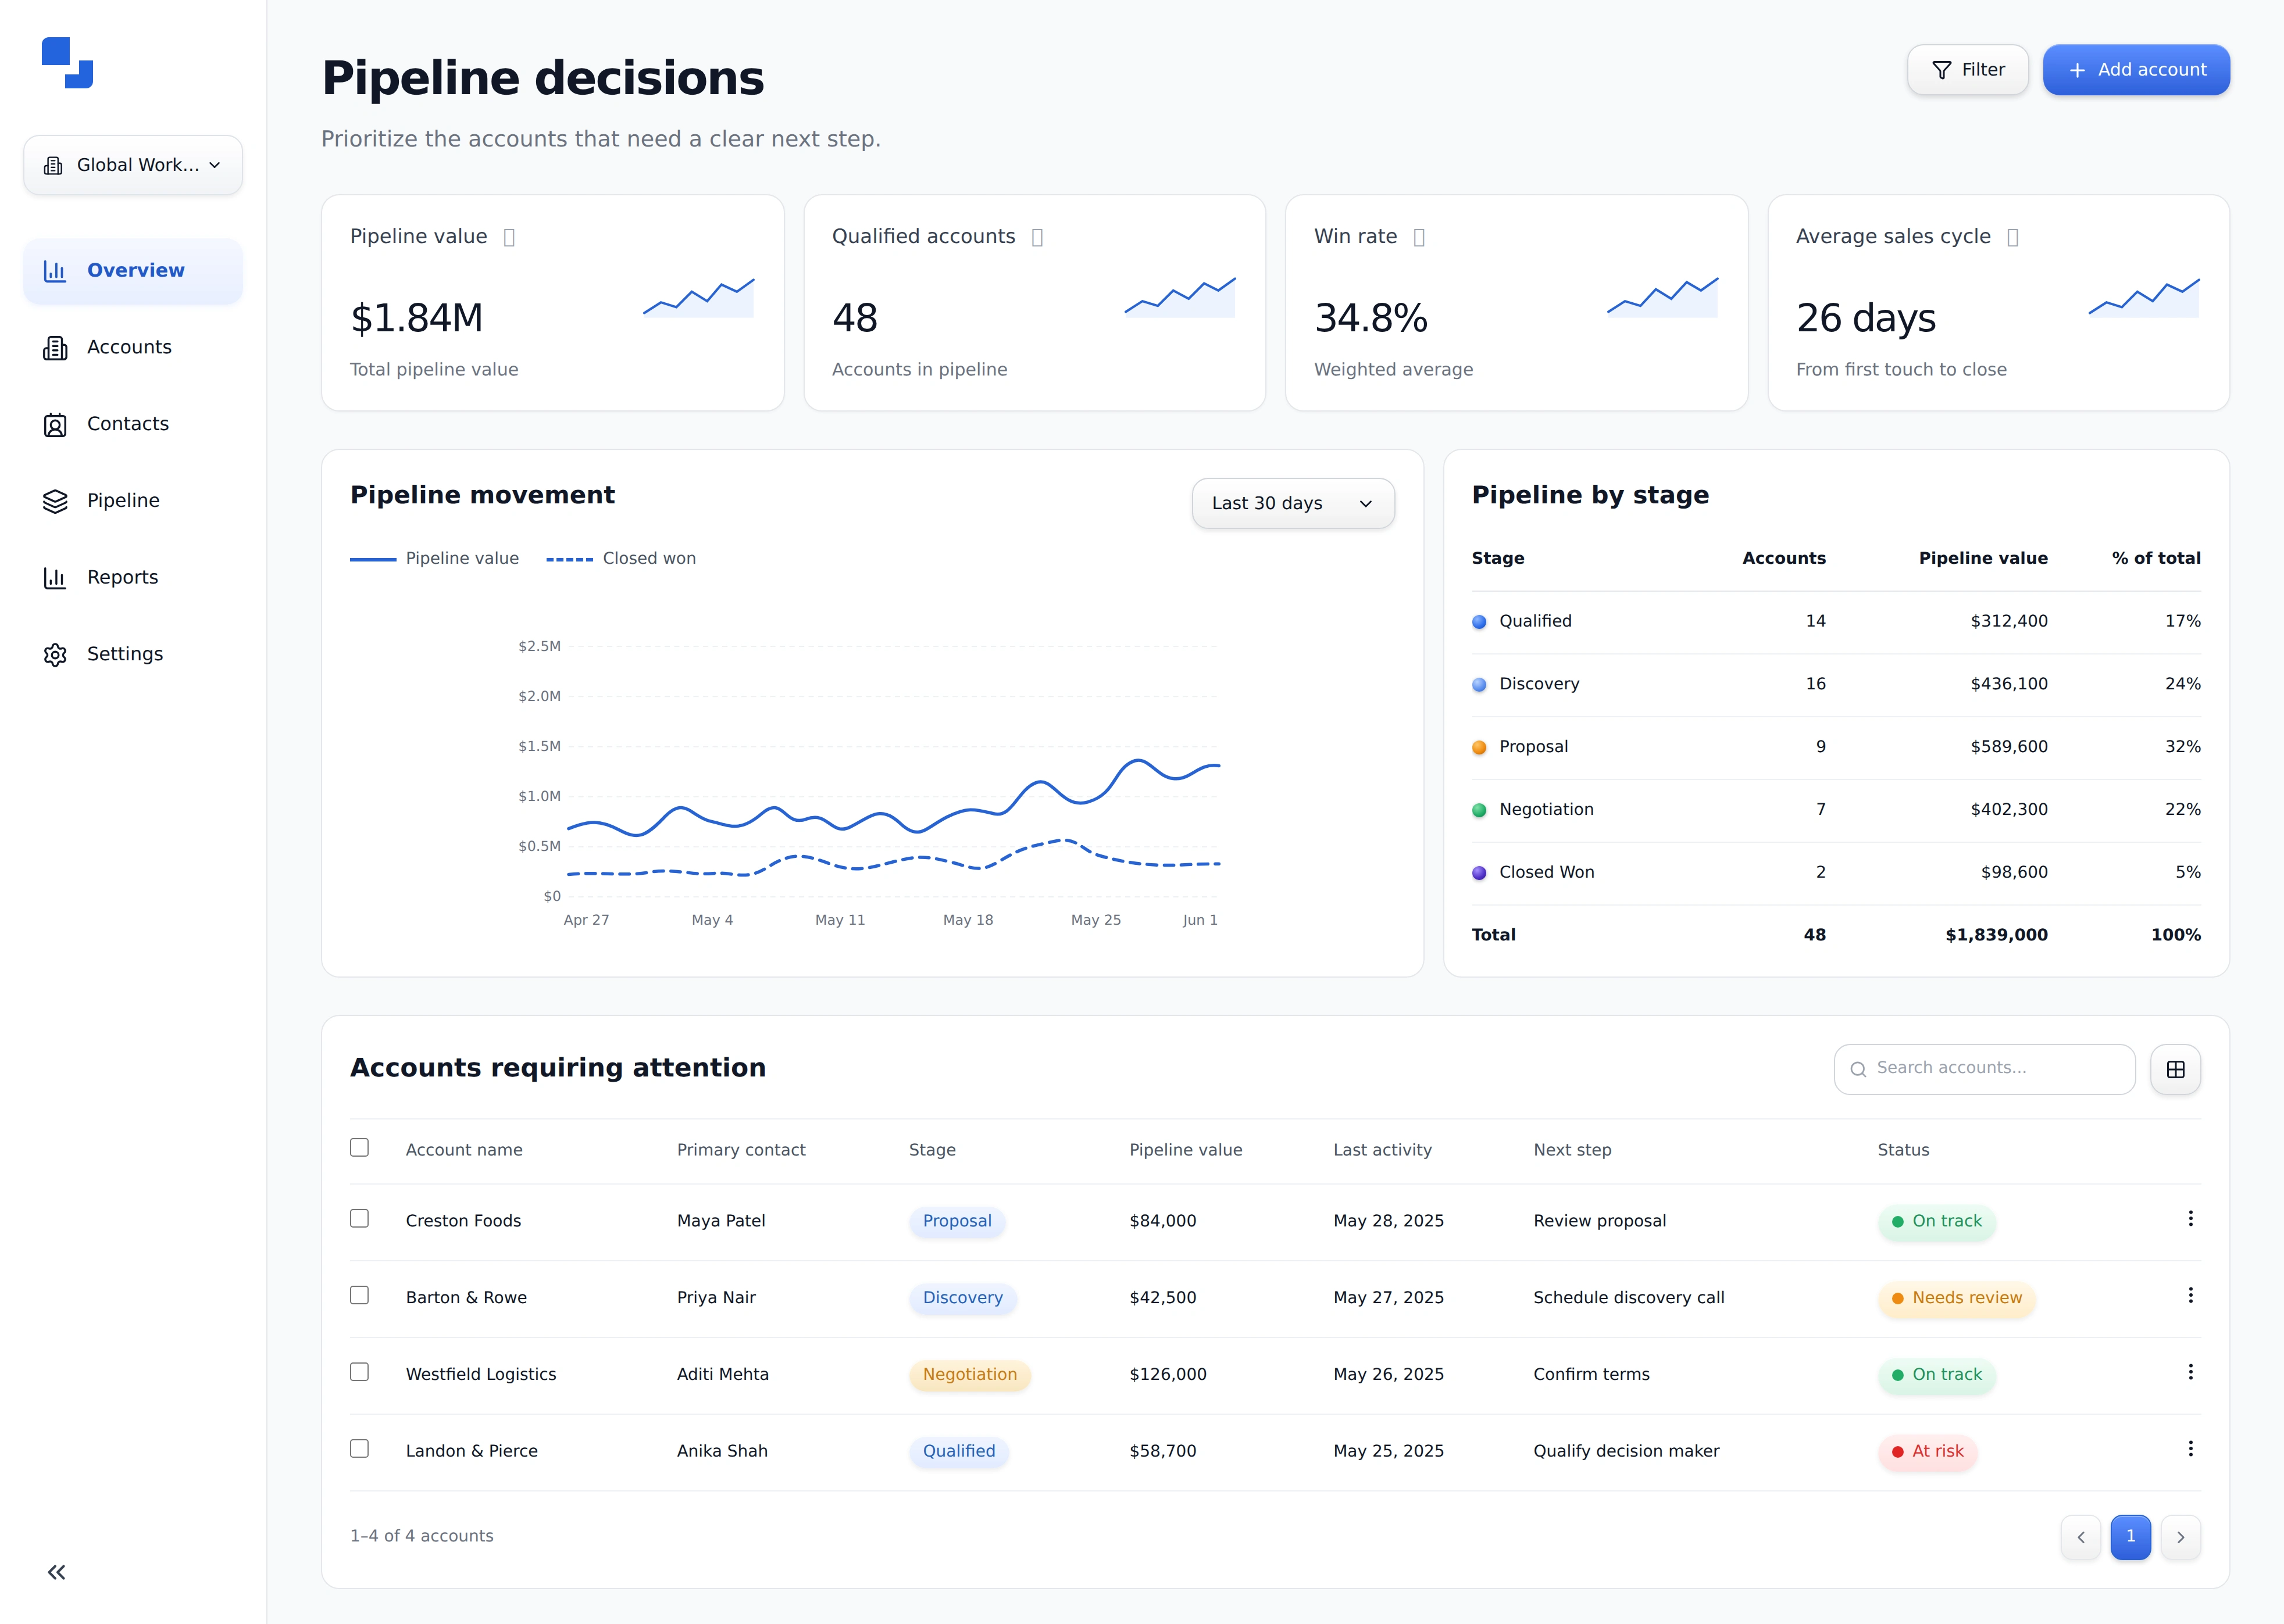
Task: Click the Qualified stage blue dot
Action: (1479, 622)
